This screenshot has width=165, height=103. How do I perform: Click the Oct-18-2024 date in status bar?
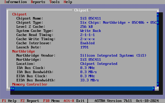pyautogui.click(x=147, y=101)
